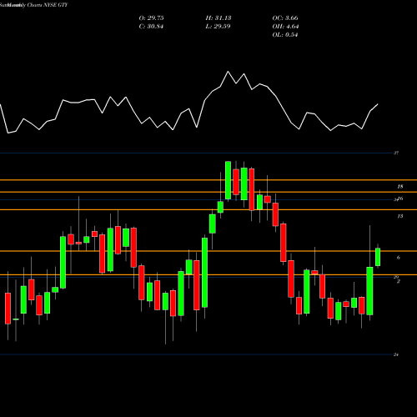417x417 pixels.
Task: Select the tallest green candle at the chart peak
Action: (228, 180)
